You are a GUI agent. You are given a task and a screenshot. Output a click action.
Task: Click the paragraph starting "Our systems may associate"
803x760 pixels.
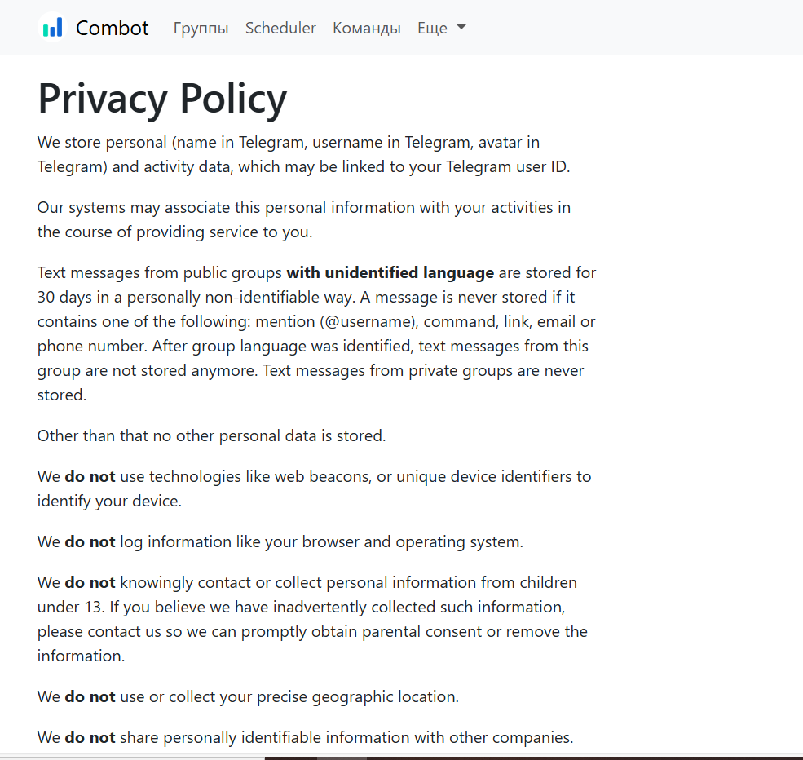click(303, 219)
